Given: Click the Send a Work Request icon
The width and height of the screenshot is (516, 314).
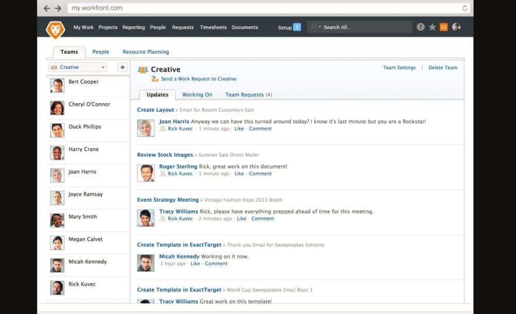Looking at the screenshot, I should [155, 79].
